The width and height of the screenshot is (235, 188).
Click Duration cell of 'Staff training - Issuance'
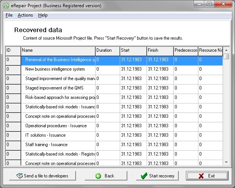(108, 146)
